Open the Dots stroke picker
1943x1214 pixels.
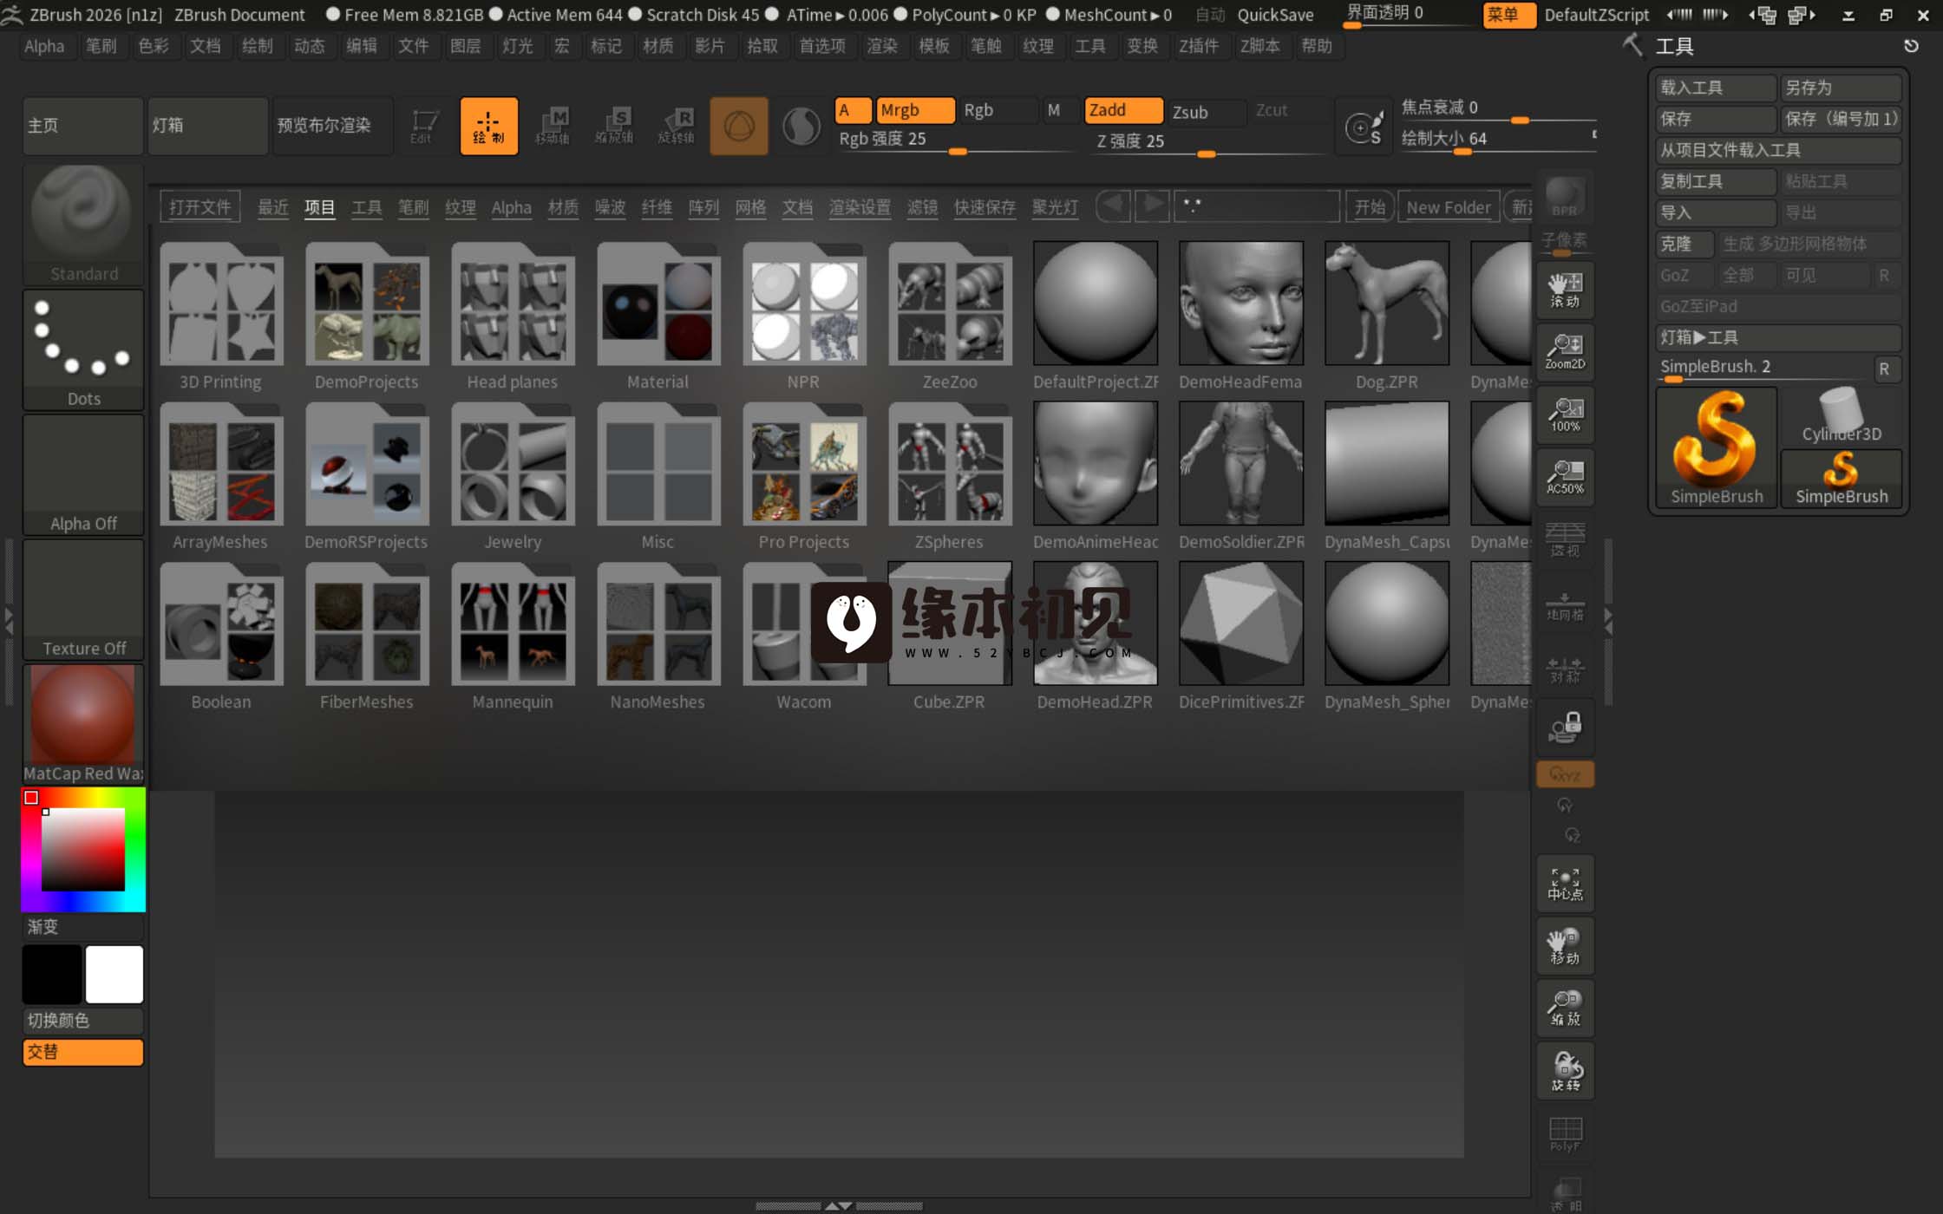pos(83,349)
